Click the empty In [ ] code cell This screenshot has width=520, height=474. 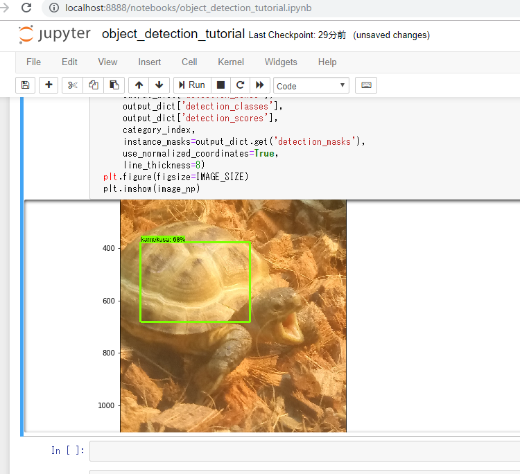[x=305, y=451]
